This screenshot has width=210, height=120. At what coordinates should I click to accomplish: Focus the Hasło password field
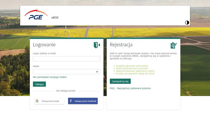[x=64, y=72]
